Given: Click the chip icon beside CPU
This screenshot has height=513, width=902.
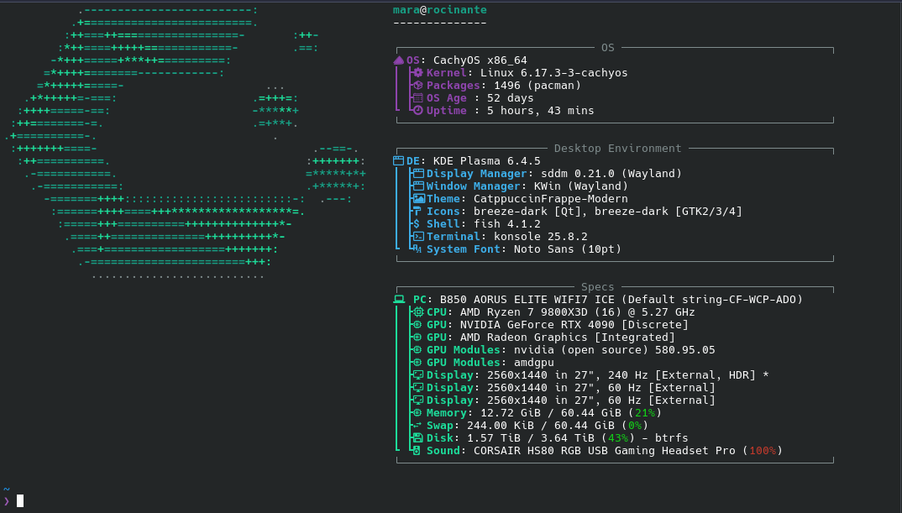Looking at the screenshot, I should point(417,312).
